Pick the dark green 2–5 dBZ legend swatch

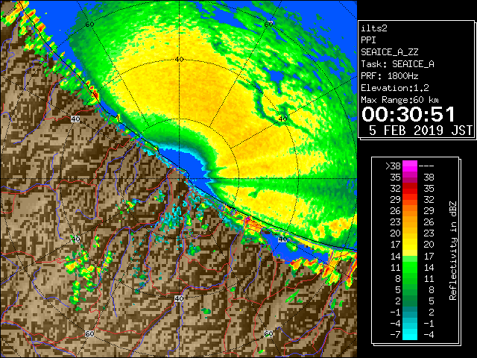410,301
